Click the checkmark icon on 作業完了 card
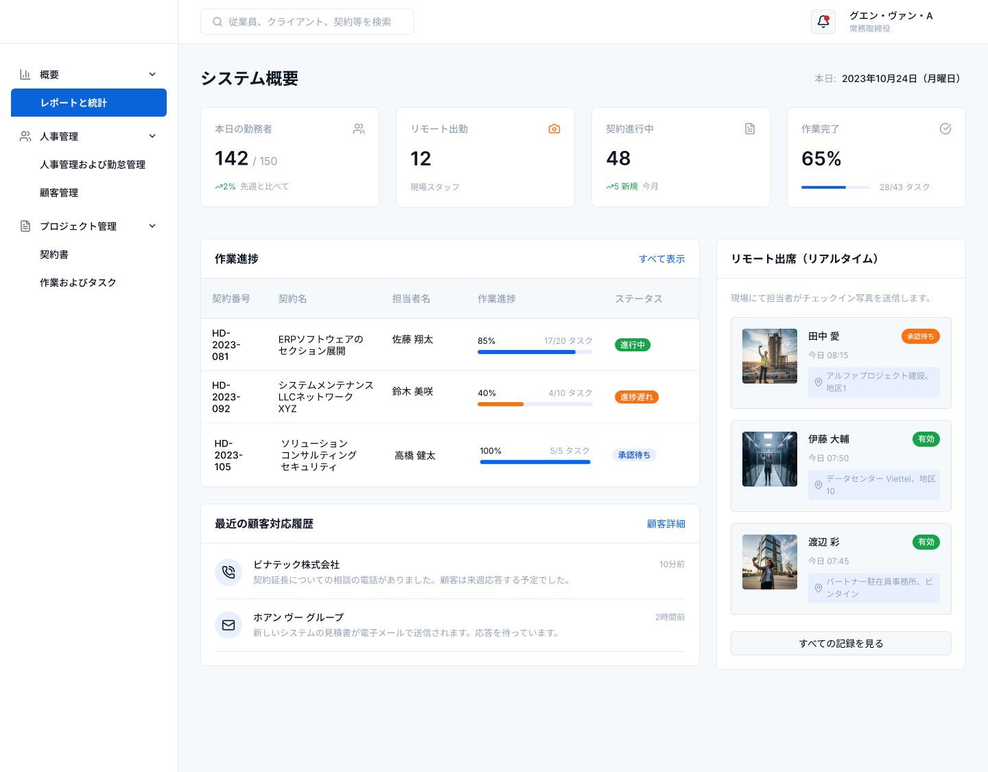The height and width of the screenshot is (772, 988). coord(945,128)
